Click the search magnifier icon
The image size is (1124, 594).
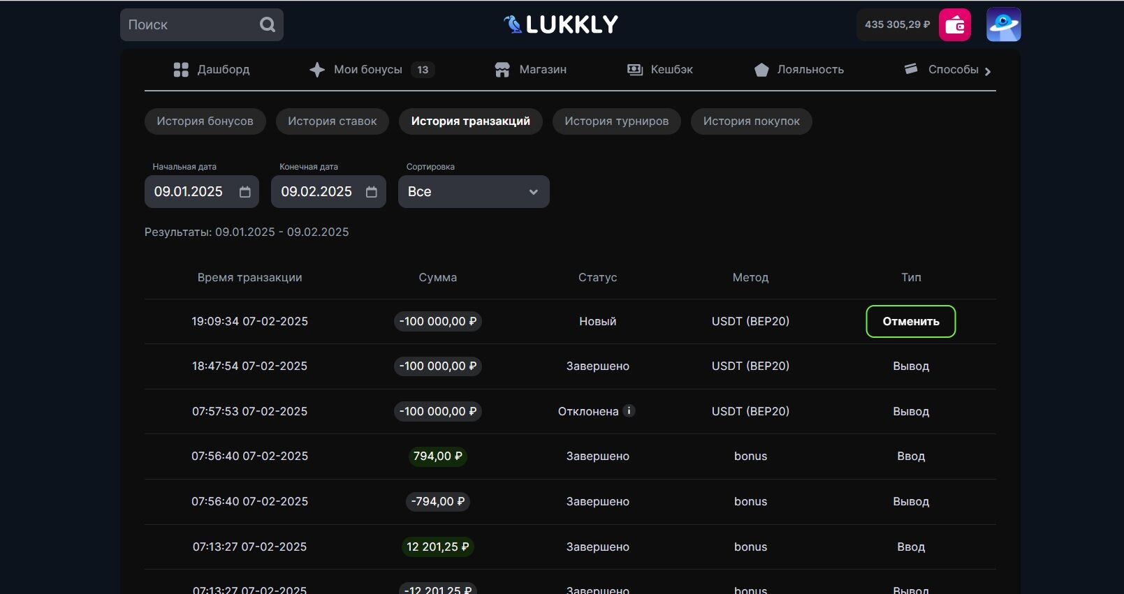pyautogui.click(x=267, y=25)
